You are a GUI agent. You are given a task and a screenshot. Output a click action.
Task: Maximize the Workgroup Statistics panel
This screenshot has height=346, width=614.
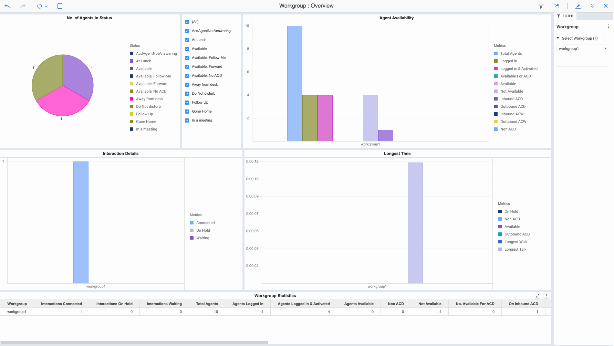coord(538,296)
